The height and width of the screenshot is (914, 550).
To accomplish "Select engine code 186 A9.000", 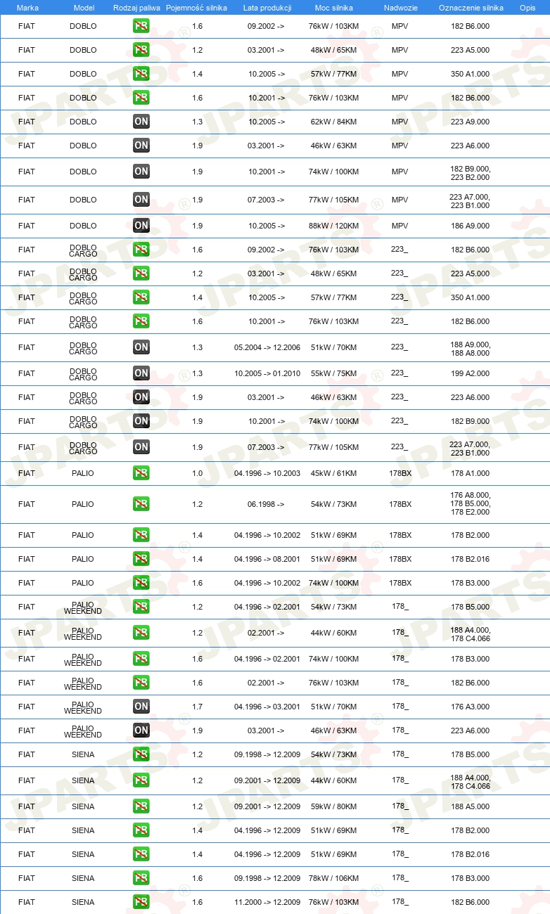I will (x=470, y=226).
